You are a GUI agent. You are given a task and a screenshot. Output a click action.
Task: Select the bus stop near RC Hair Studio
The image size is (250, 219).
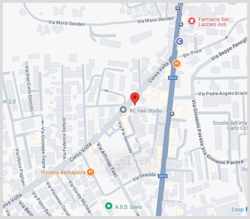click(172, 114)
